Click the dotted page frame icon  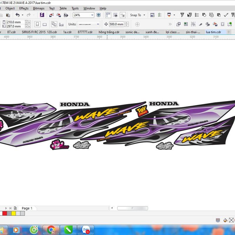[x=223, y=24]
